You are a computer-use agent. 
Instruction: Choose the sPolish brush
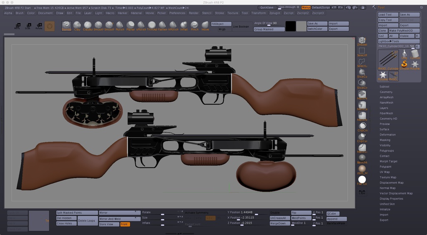[141, 26]
